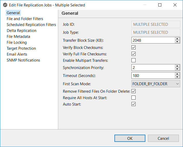
Task: Open the First Scan Mode dropdown
Action: (156, 84)
